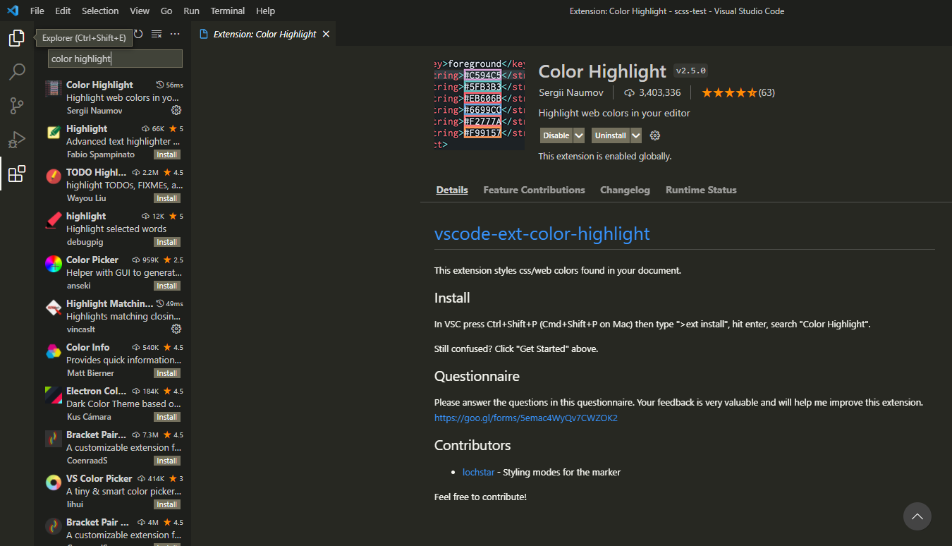The image size is (952, 546).
Task: Switch to the Feature Contributions tab
Action: tap(534, 190)
